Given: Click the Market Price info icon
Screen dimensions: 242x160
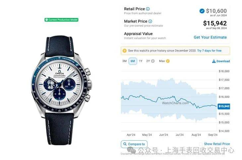Looking at the screenshot, I should point(150,21).
